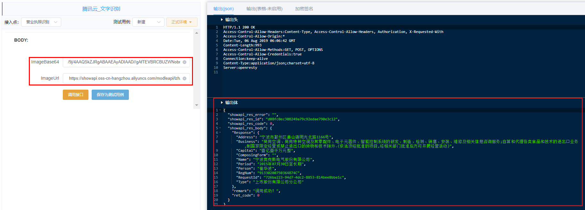Click the BODY: label
Screen dimensions: 585x210
pyautogui.click(x=21, y=40)
